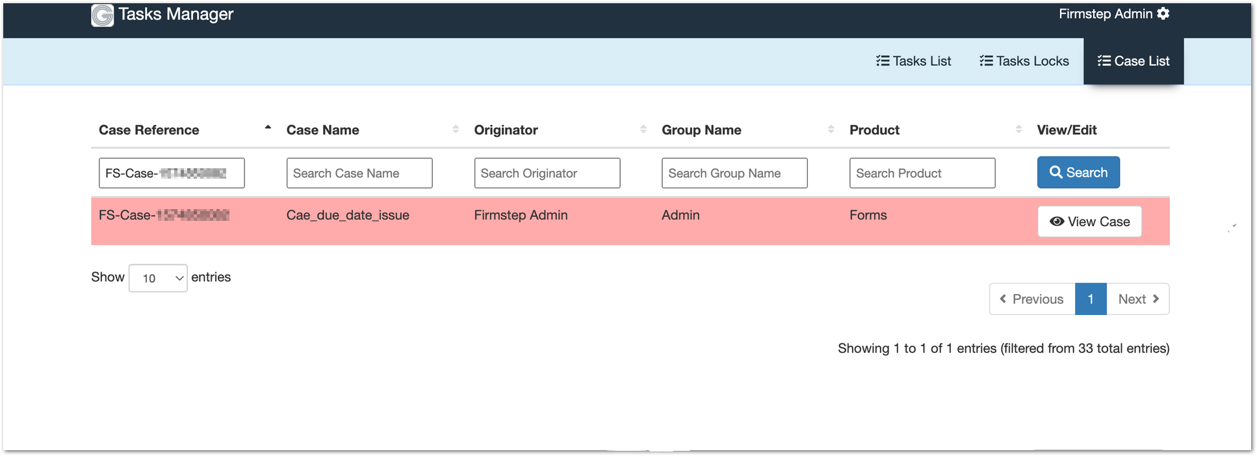Click the Firmstep Admin user name
Screen dimensions: 1257x456
(x=1105, y=14)
